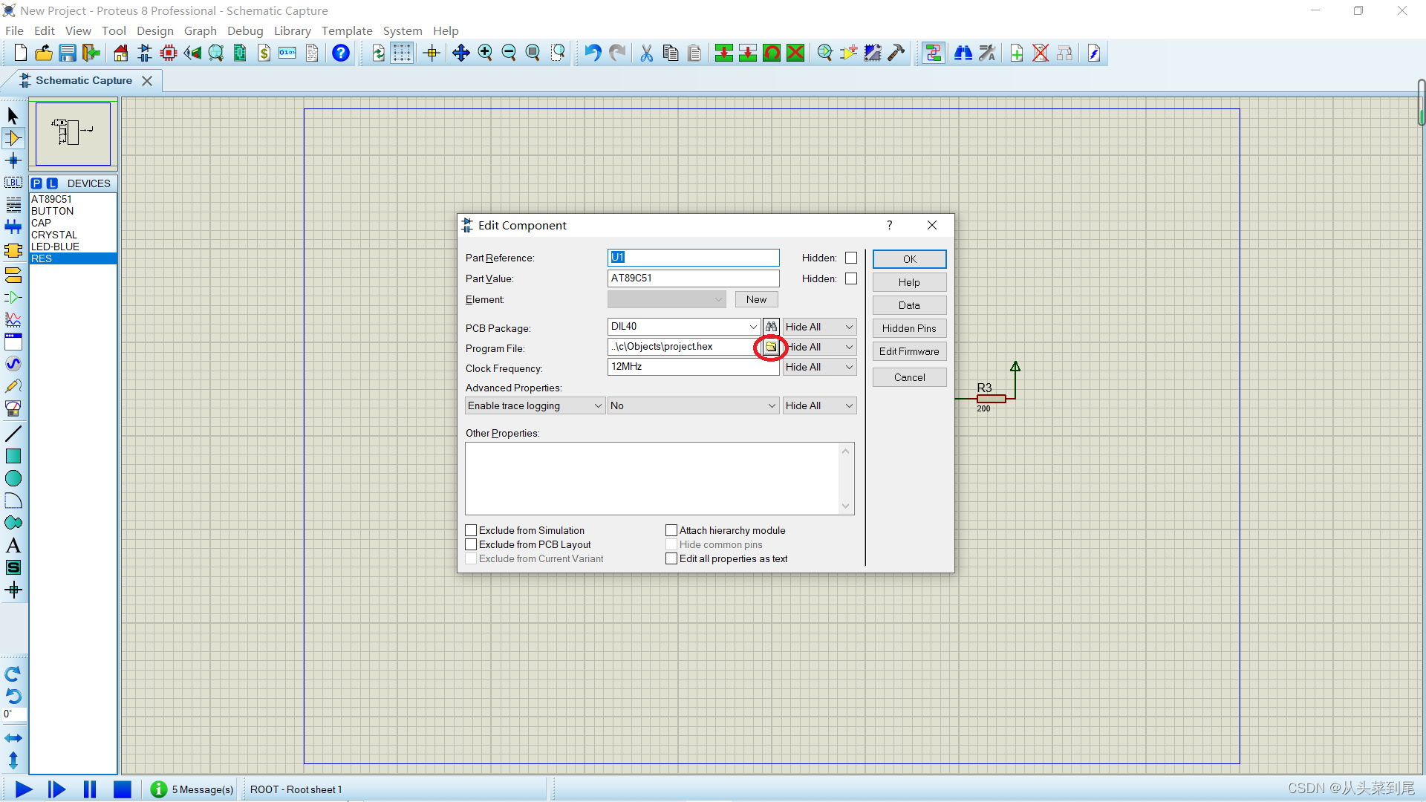Image resolution: width=1426 pixels, height=802 pixels.
Task: Click the Pan/center move icon
Action: [461, 53]
